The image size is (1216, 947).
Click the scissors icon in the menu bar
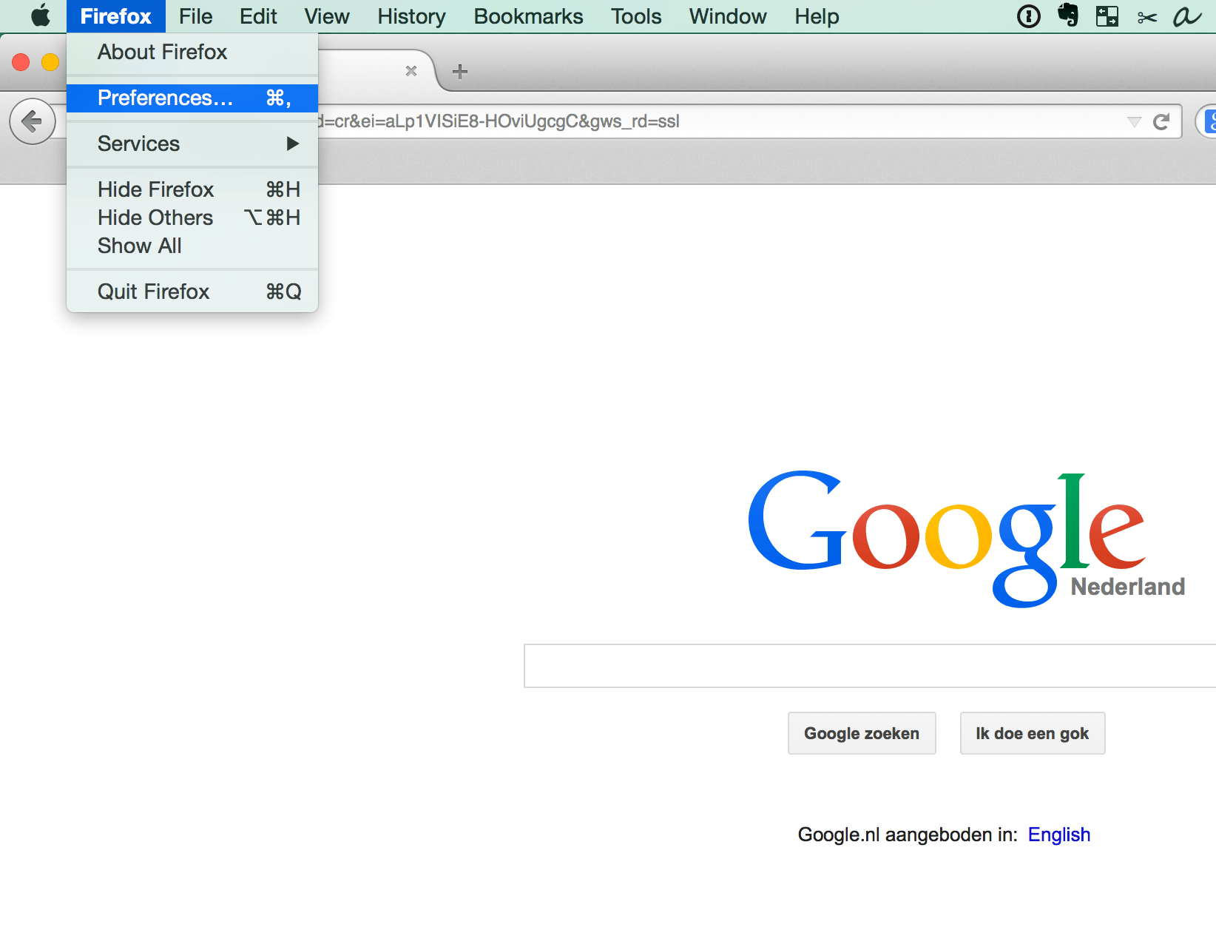click(x=1146, y=17)
